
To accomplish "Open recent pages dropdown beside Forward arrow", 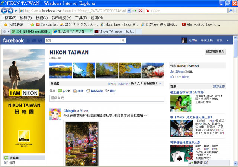I will 16,11.
